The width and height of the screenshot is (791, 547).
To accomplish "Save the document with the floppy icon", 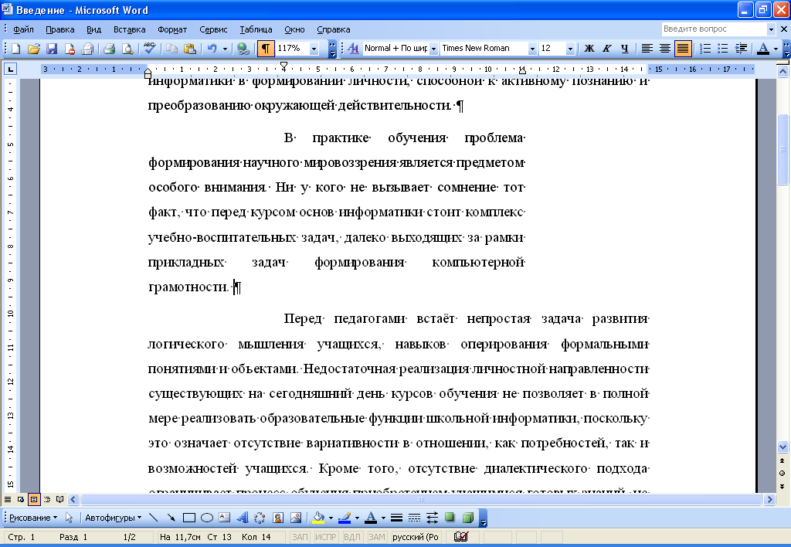I will 52,49.
